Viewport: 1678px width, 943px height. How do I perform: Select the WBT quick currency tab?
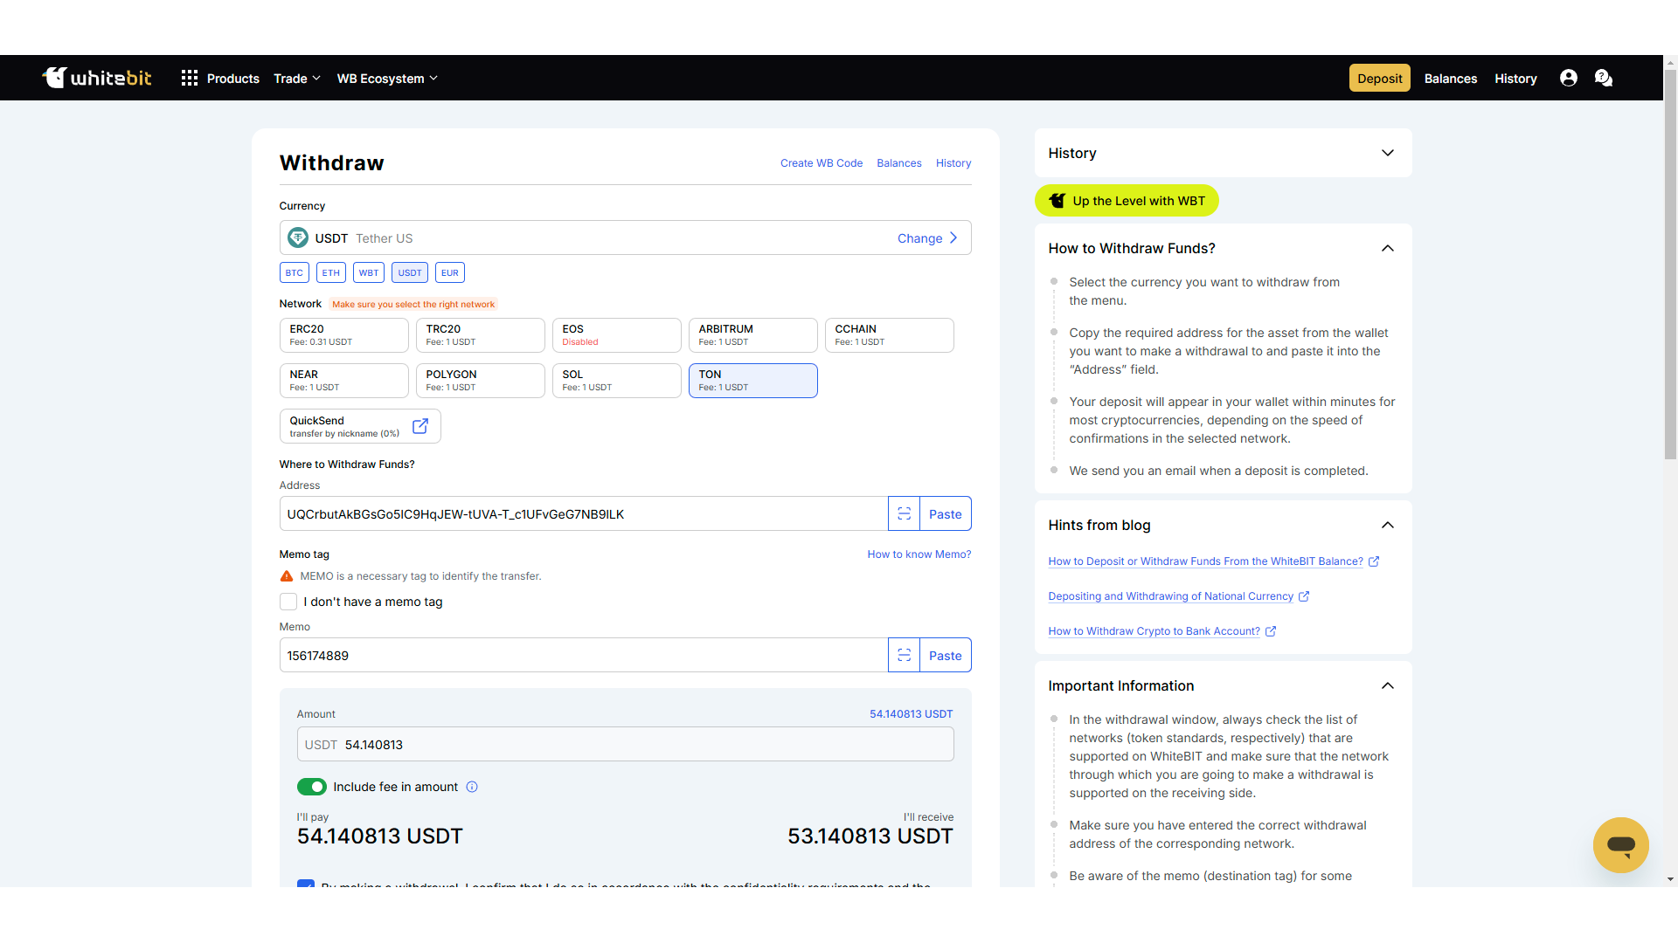[369, 272]
